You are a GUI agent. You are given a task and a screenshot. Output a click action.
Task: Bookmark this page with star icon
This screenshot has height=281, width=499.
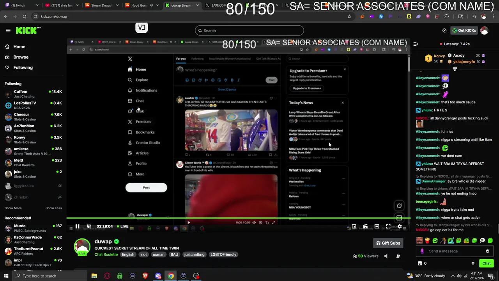[x=349, y=16]
